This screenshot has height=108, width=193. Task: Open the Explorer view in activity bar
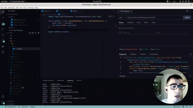point(3,12)
